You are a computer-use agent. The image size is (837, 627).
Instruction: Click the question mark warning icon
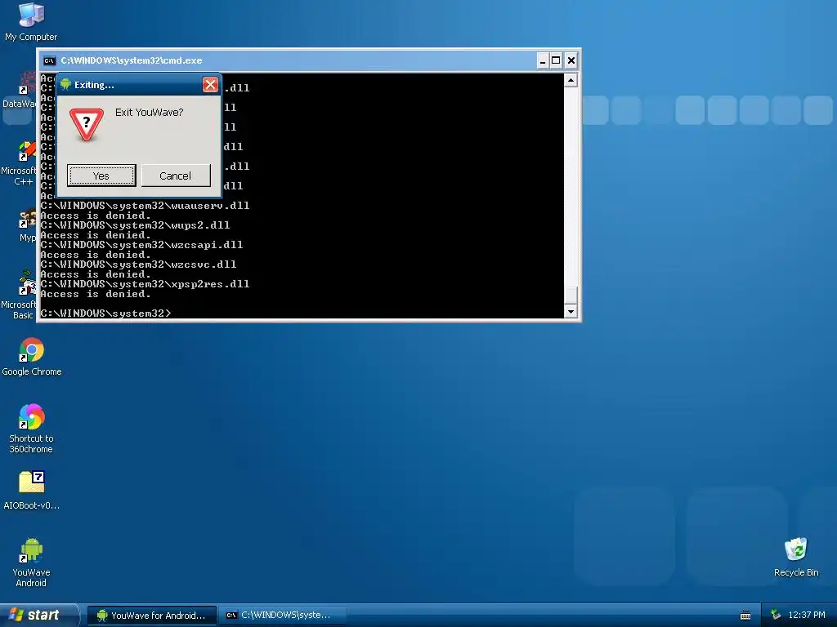click(87, 125)
